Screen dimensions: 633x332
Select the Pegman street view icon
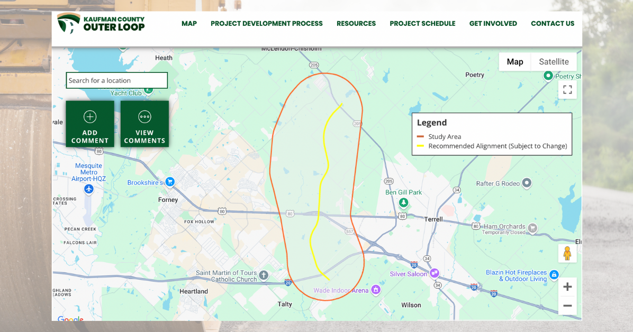pyautogui.click(x=567, y=253)
